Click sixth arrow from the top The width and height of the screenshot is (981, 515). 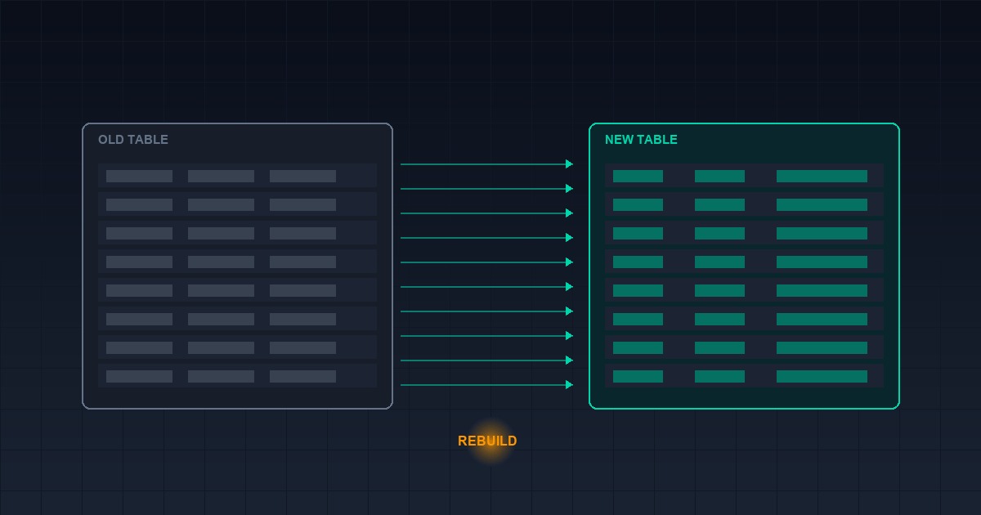pos(487,287)
